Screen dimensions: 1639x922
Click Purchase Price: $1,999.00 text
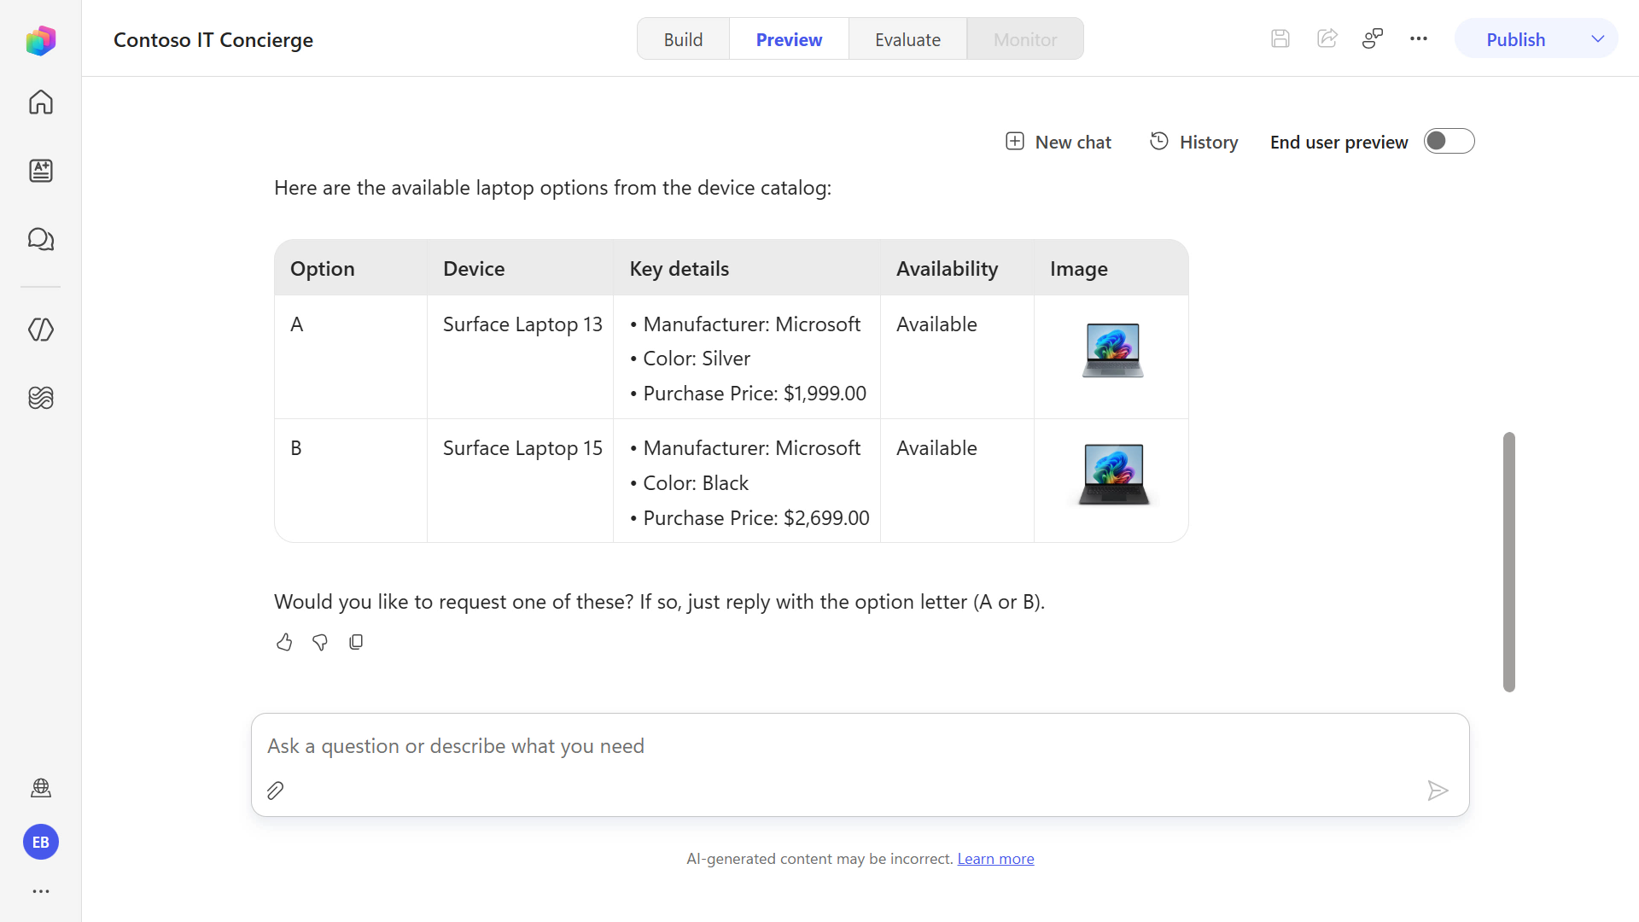point(755,394)
